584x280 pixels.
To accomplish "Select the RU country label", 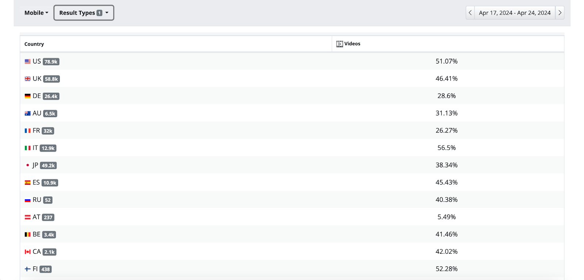I will point(37,200).
